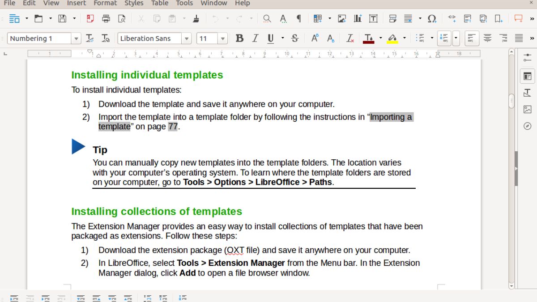Click the Insert Field icon
Viewport: 537px width, 302px height.
tap(408, 19)
